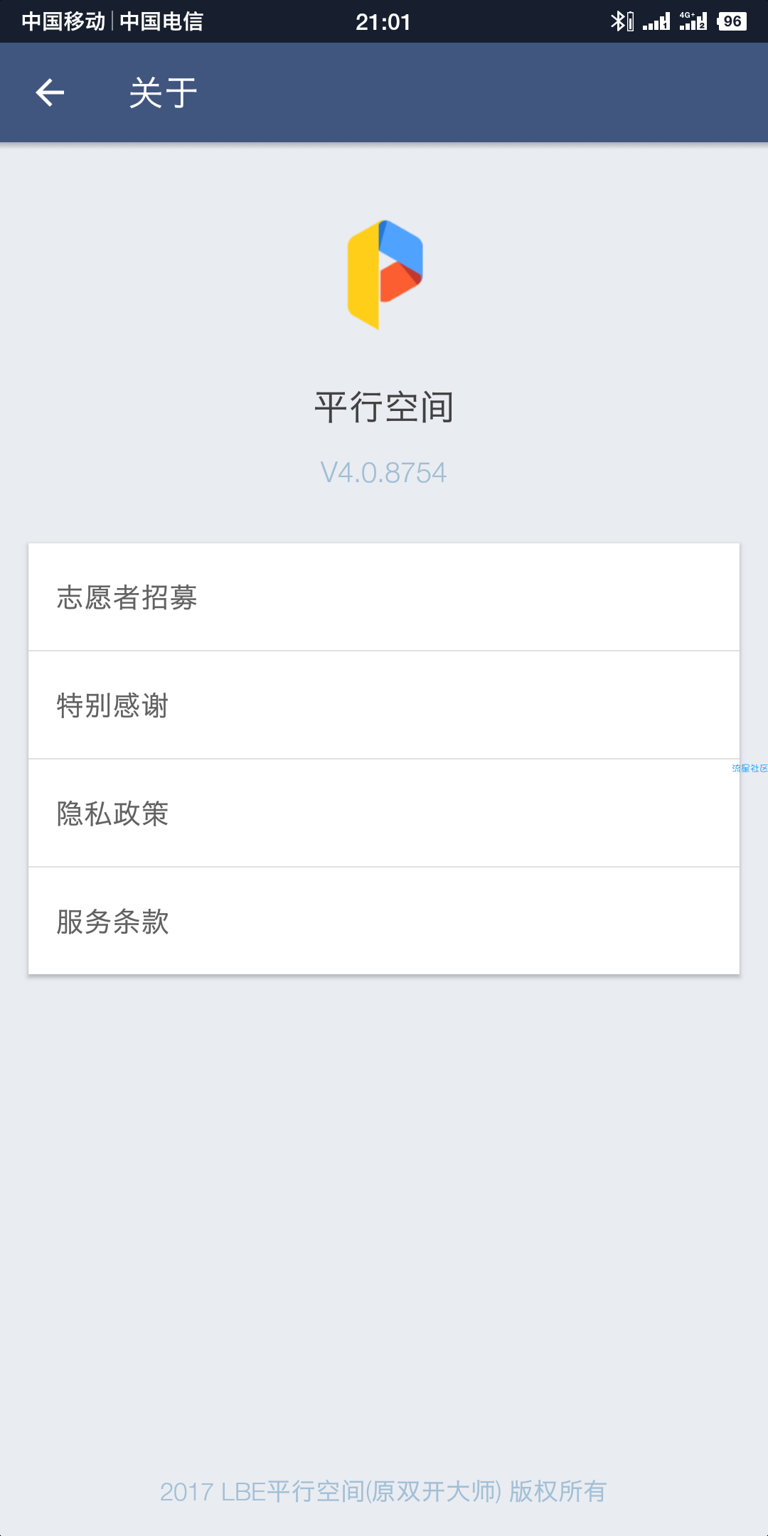The height and width of the screenshot is (1536, 768).
Task: Tap the battery indicator showing 96
Action: point(732,21)
